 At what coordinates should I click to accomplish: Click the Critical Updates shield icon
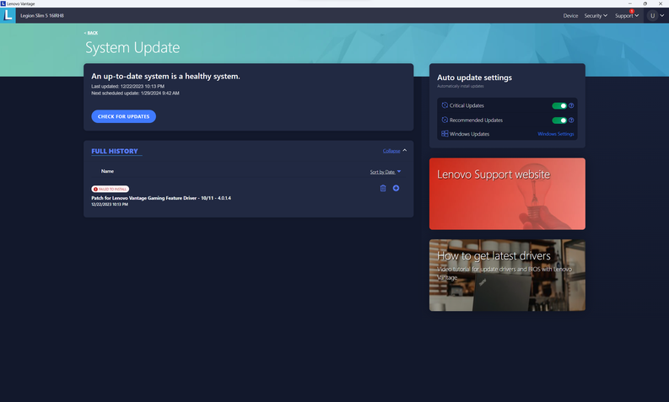pos(445,106)
